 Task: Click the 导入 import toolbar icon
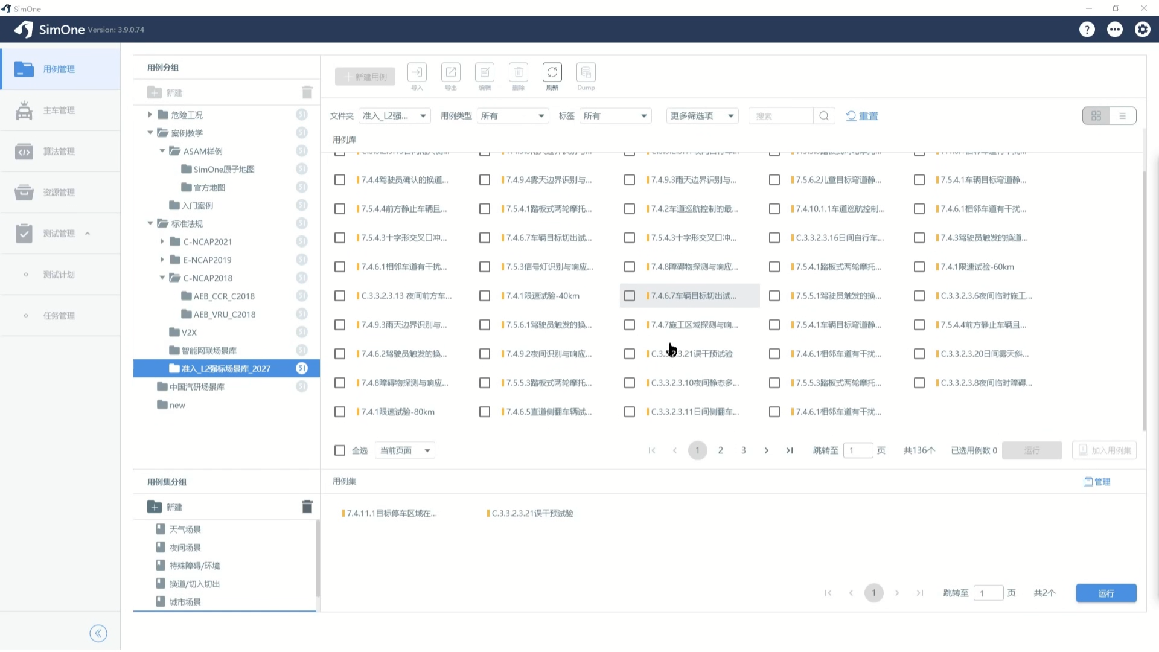[x=417, y=72]
